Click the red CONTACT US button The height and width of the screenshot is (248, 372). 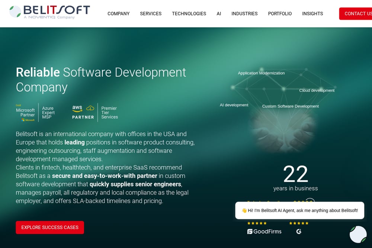coord(356,14)
